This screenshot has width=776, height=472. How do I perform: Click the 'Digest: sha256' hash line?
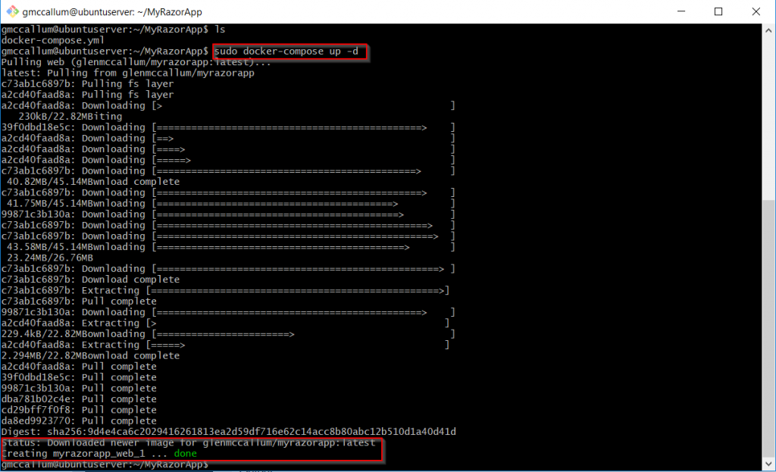pos(228,433)
